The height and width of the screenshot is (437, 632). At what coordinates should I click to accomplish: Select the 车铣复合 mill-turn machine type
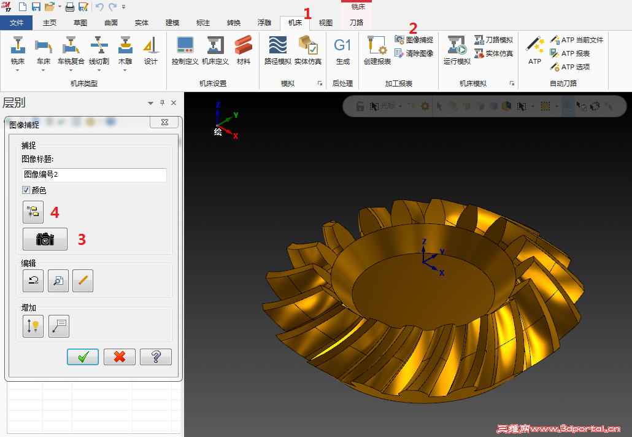[71, 50]
